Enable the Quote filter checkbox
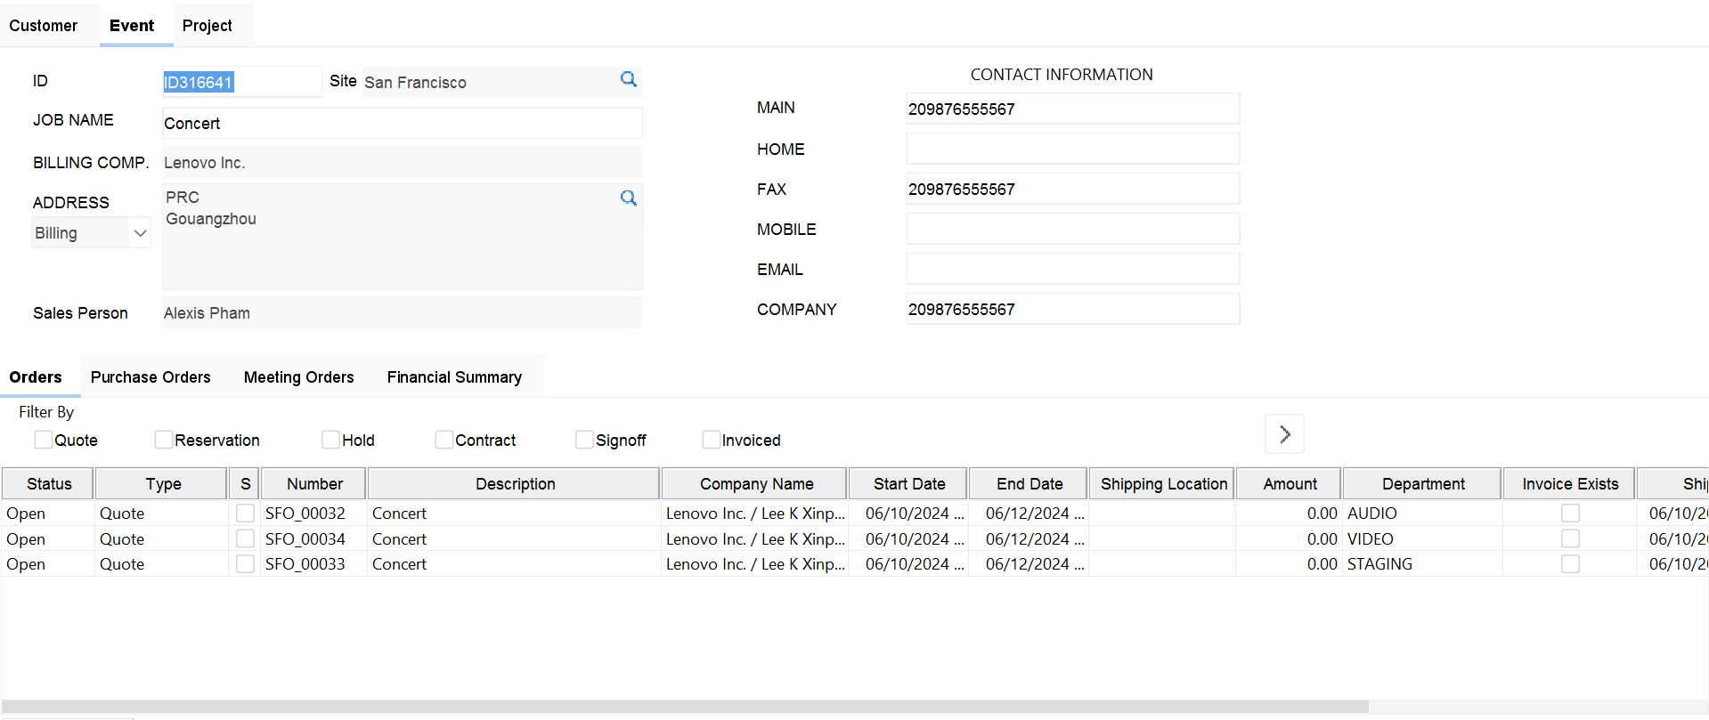This screenshot has height=720, width=1709. coord(44,440)
